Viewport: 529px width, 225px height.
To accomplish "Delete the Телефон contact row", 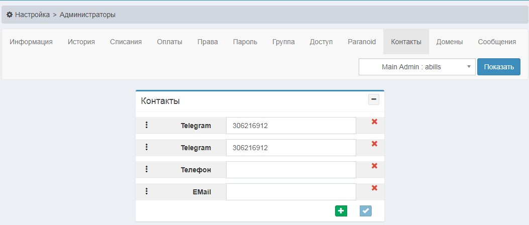I will pos(374,166).
